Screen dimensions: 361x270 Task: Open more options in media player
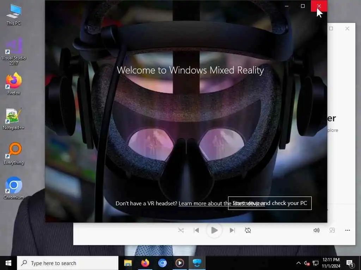(x=347, y=230)
